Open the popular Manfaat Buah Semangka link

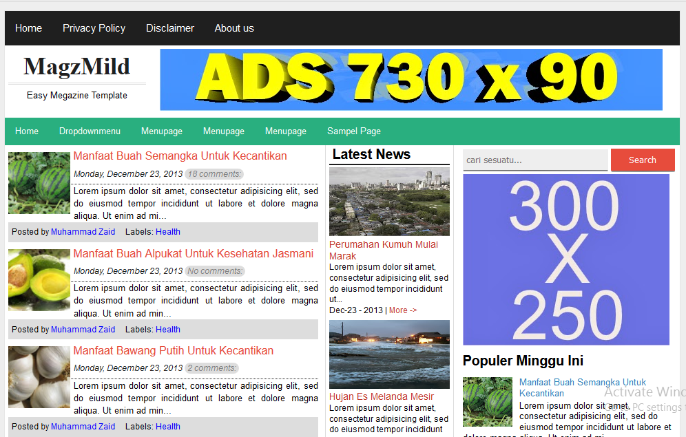tap(582, 387)
